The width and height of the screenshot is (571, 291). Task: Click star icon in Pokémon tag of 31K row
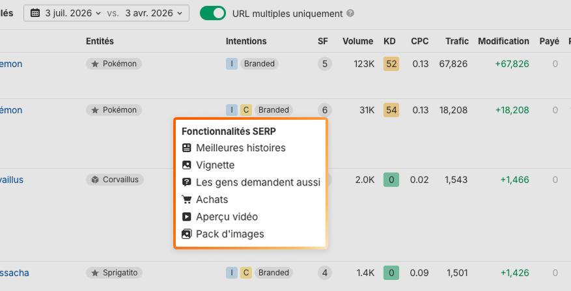95,110
